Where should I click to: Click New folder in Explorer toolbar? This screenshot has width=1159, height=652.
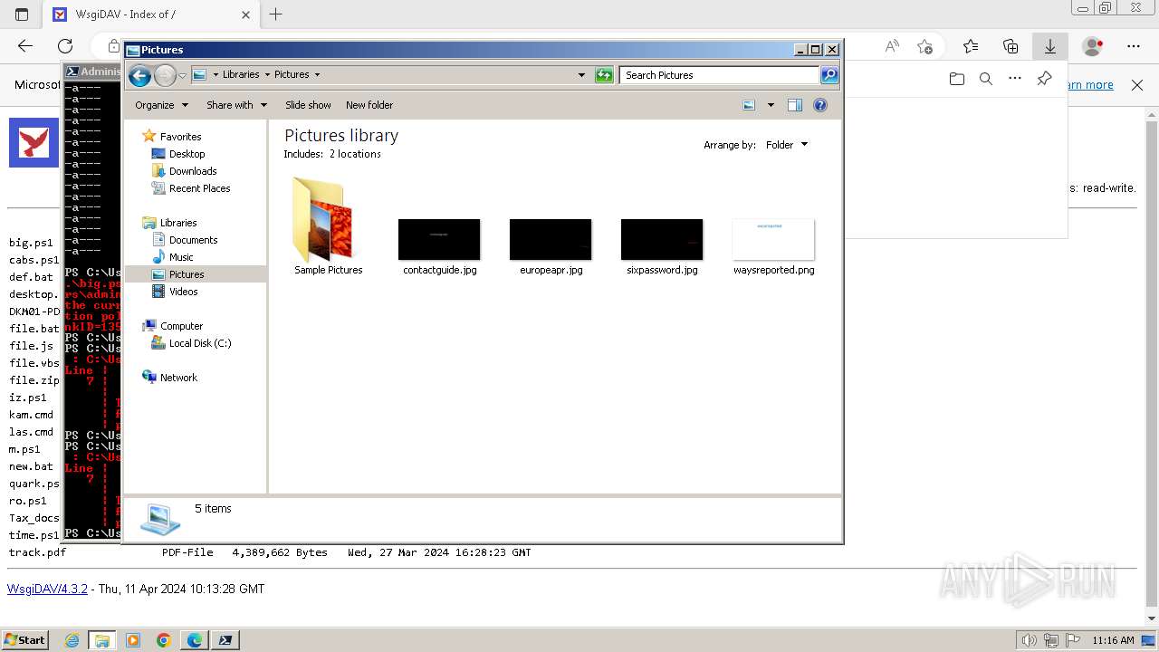tap(369, 105)
